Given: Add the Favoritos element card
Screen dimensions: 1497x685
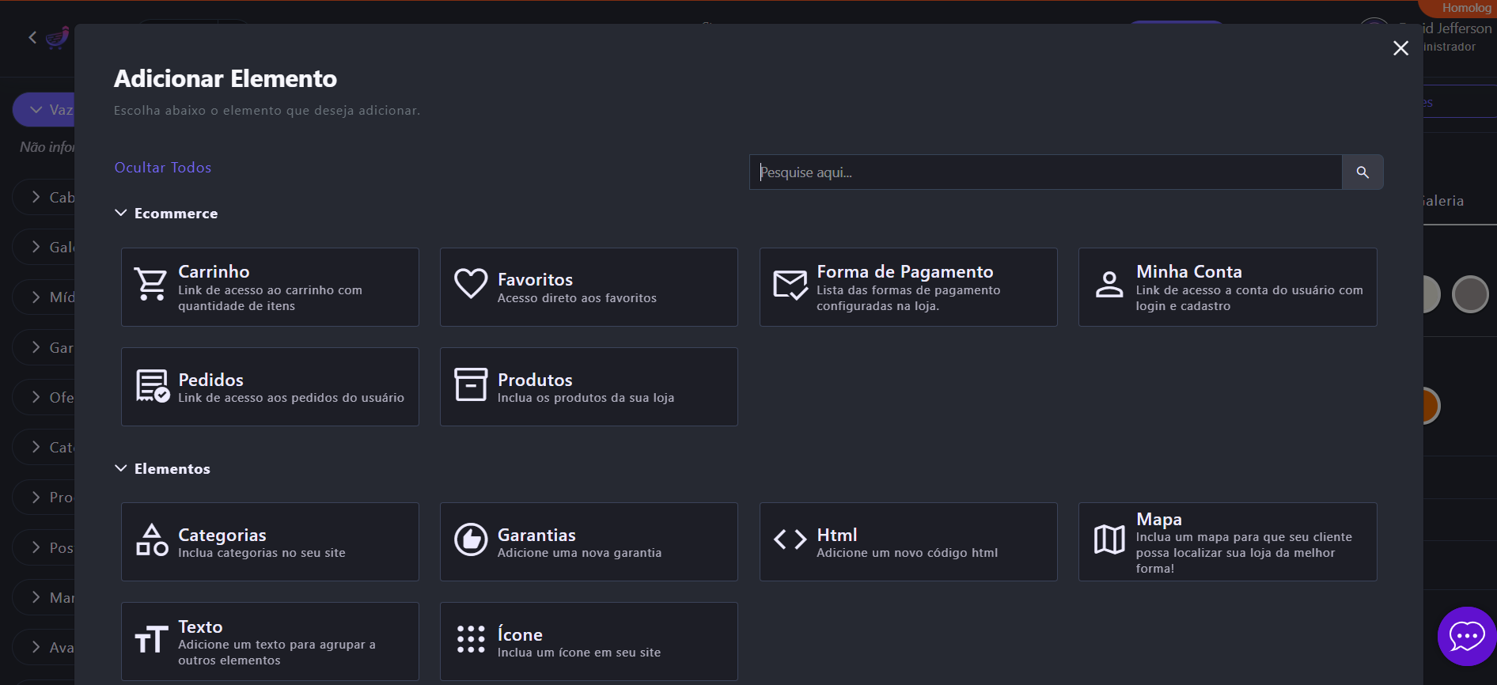Looking at the screenshot, I should click(x=589, y=287).
